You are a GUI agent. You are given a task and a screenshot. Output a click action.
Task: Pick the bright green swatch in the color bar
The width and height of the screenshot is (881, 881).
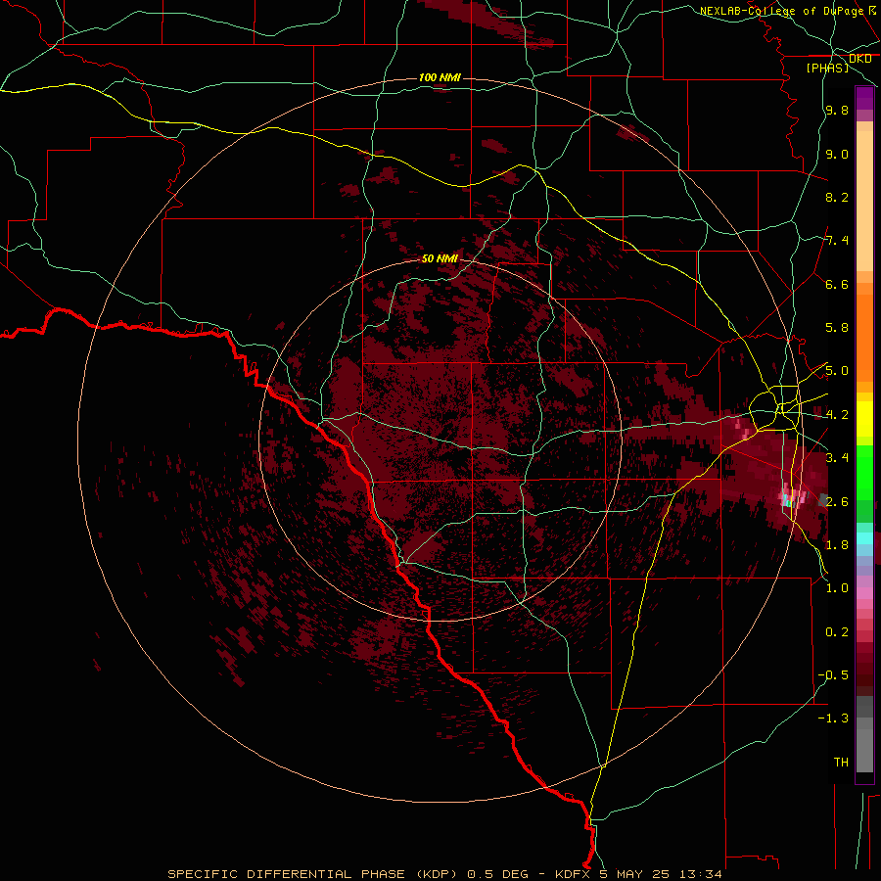click(x=864, y=472)
